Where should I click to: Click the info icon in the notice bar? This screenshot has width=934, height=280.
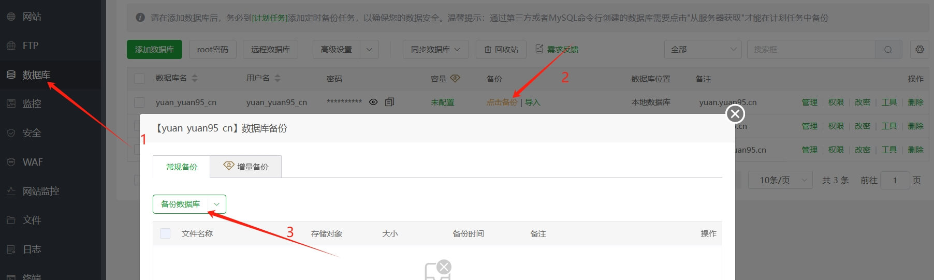[x=140, y=18]
